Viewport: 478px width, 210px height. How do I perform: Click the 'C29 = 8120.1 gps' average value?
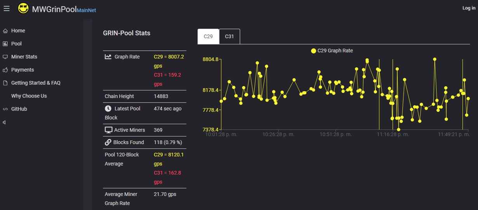169,159
